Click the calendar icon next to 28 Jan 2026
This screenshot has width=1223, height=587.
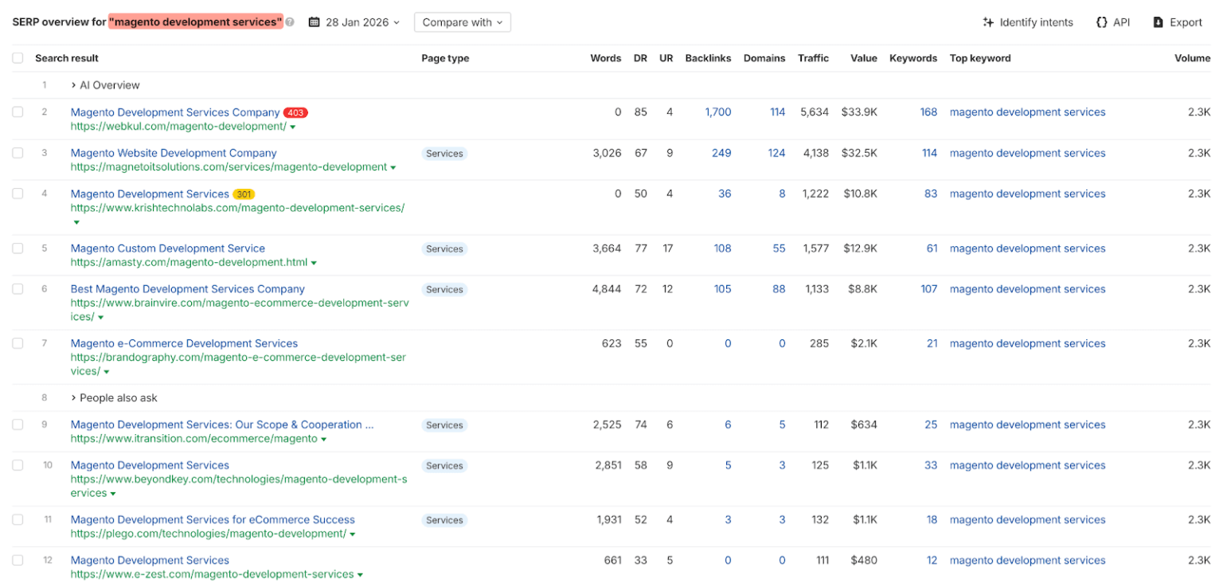click(x=314, y=22)
